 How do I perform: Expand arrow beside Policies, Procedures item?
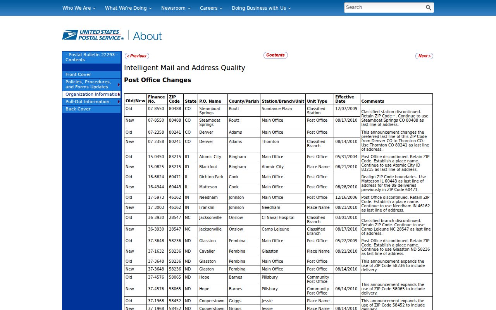pyautogui.click(x=119, y=84)
